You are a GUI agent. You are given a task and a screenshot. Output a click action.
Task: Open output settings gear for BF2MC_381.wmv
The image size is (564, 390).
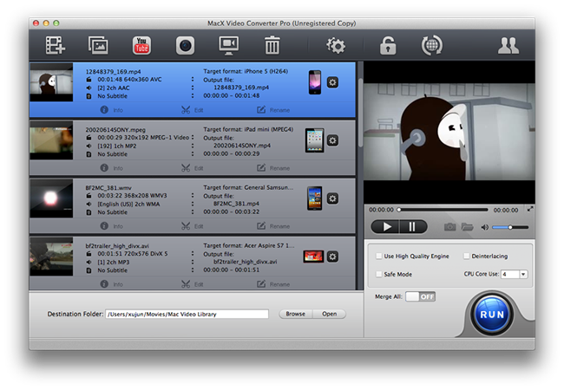pyautogui.click(x=332, y=198)
